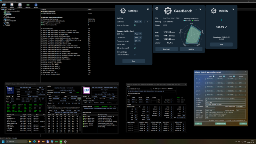Close the Stability panel with X

233,9
